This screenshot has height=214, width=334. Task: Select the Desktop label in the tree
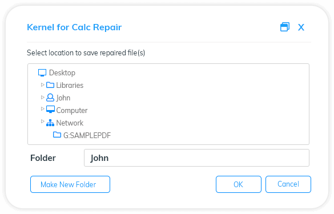pos(62,73)
